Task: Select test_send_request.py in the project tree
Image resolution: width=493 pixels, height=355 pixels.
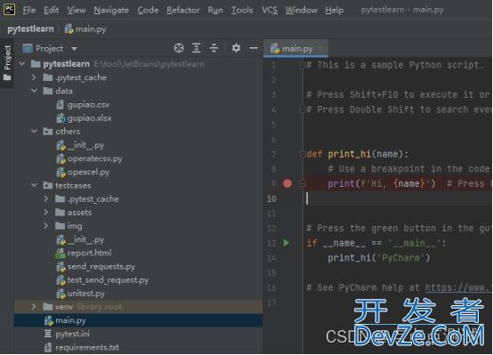Action: click(108, 280)
